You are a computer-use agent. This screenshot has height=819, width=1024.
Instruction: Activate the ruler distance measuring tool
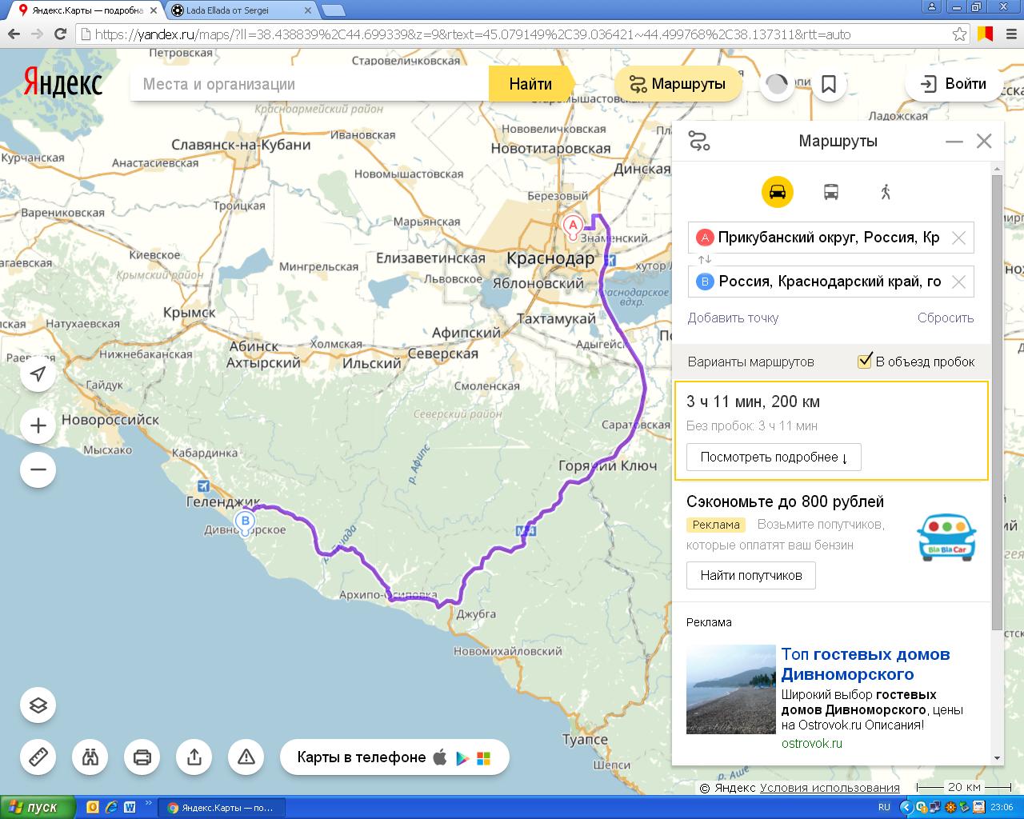[38, 757]
